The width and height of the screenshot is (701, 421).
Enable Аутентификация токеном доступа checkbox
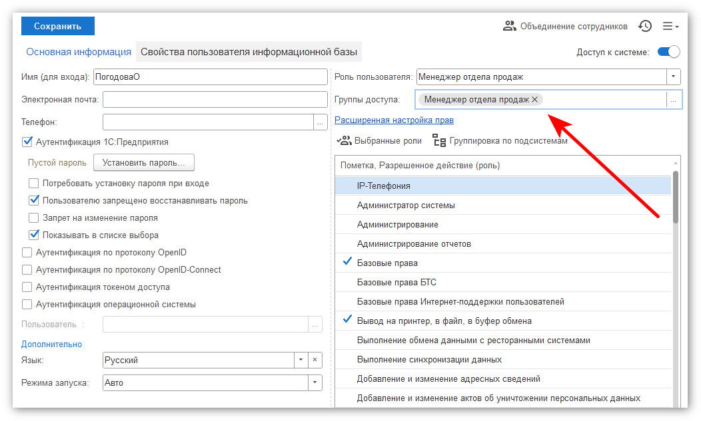coord(27,287)
